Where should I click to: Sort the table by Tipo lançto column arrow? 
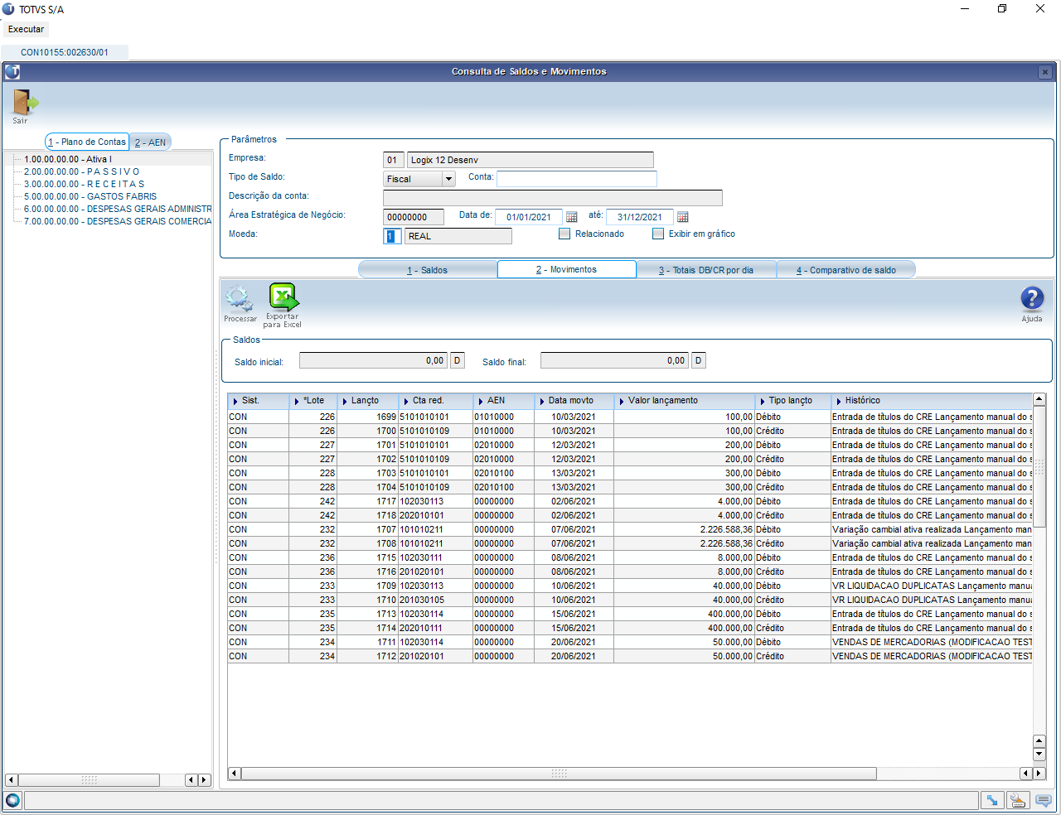point(763,402)
